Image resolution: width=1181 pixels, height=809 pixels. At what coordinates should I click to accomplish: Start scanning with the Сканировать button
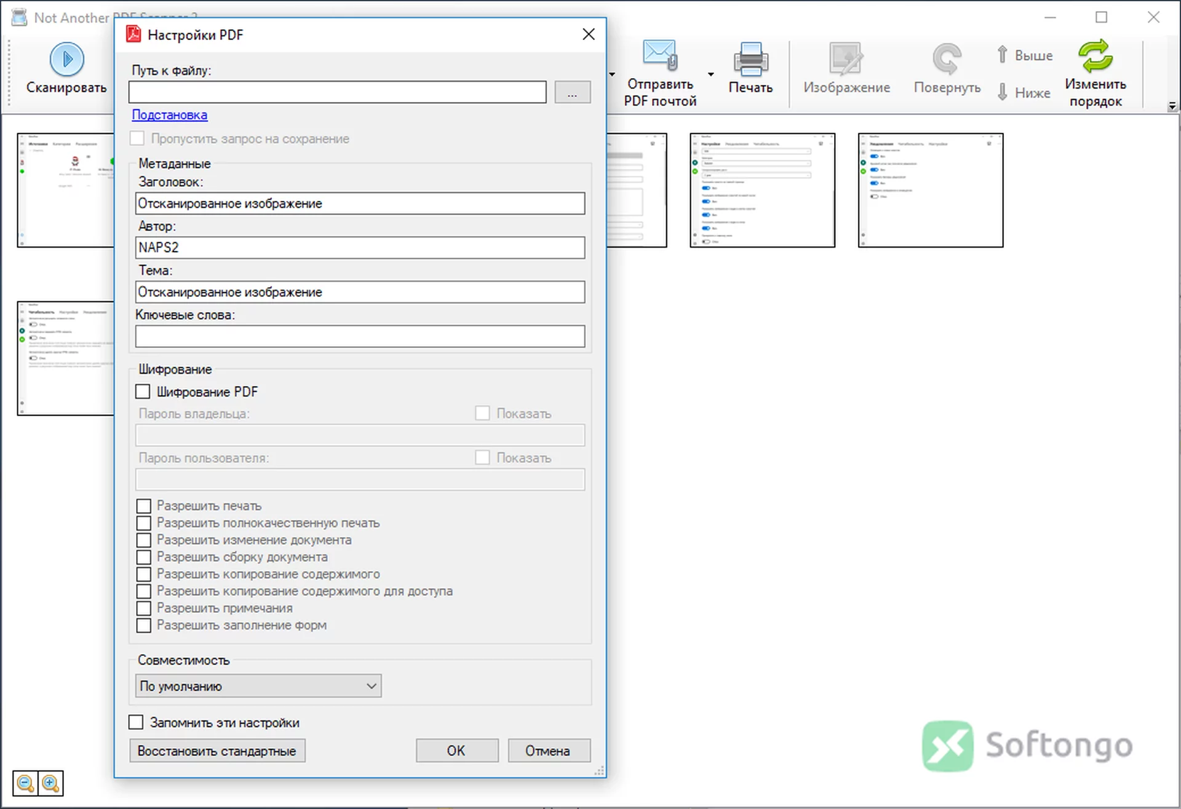point(66,69)
